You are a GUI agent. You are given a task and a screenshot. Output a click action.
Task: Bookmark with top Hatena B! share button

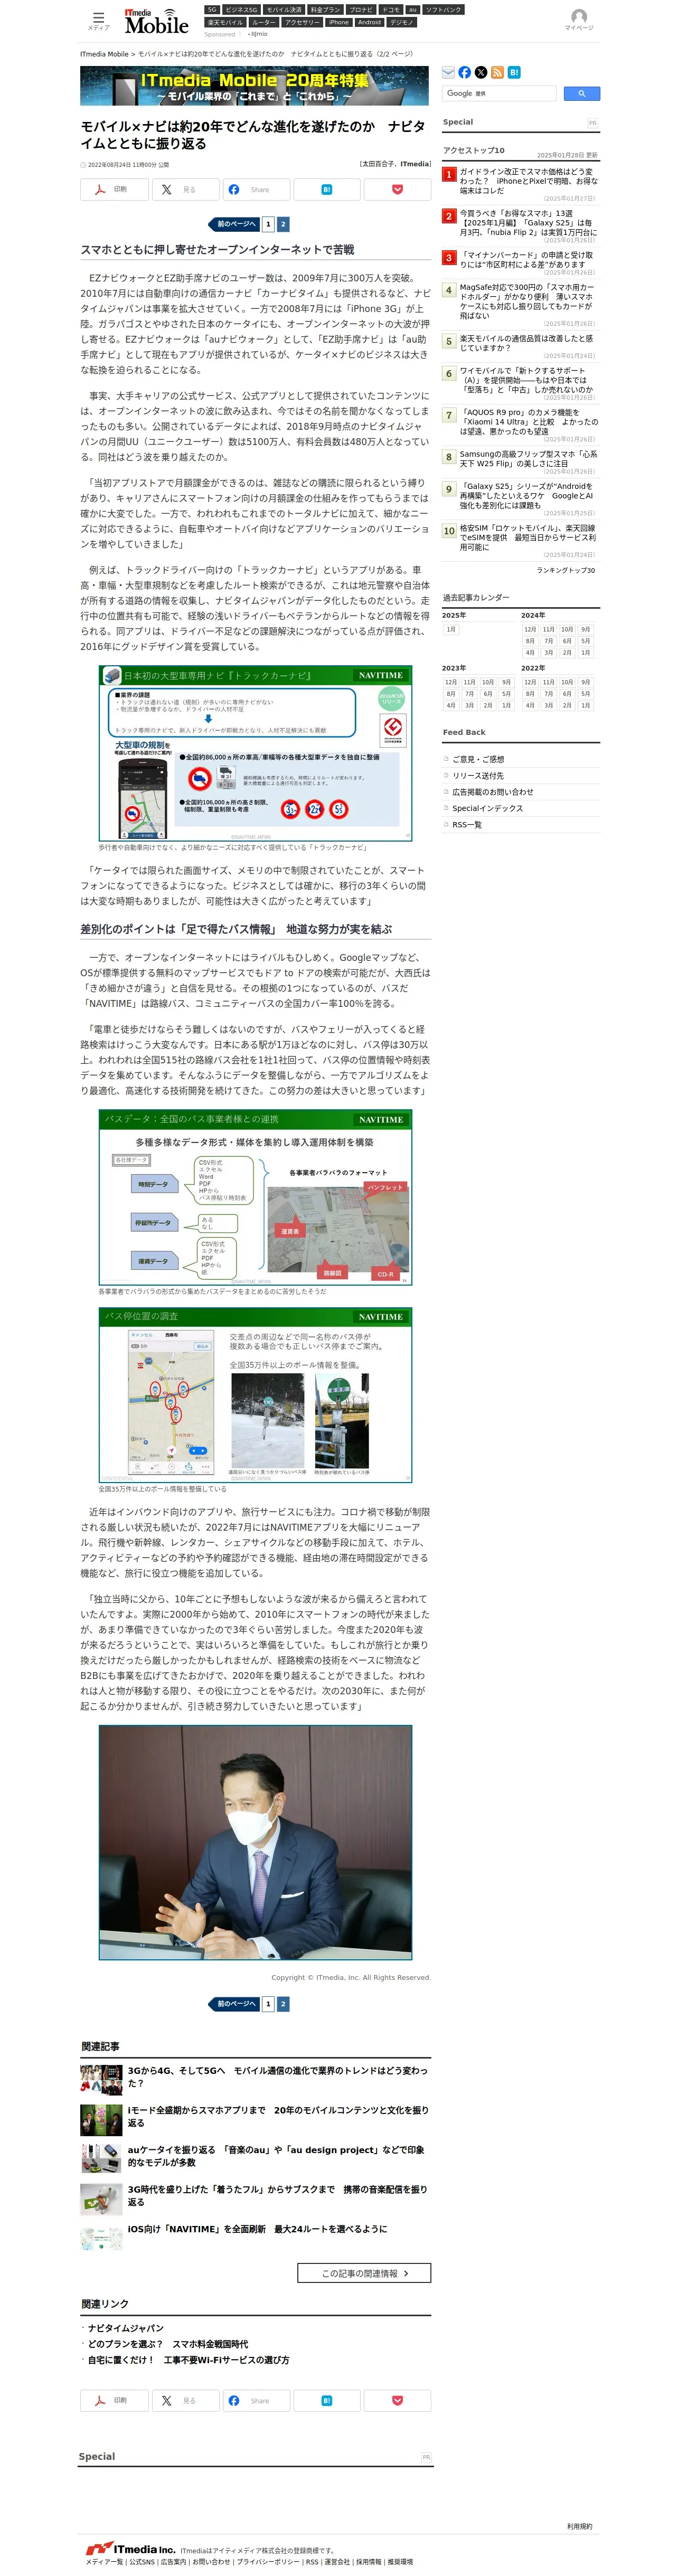[326, 189]
